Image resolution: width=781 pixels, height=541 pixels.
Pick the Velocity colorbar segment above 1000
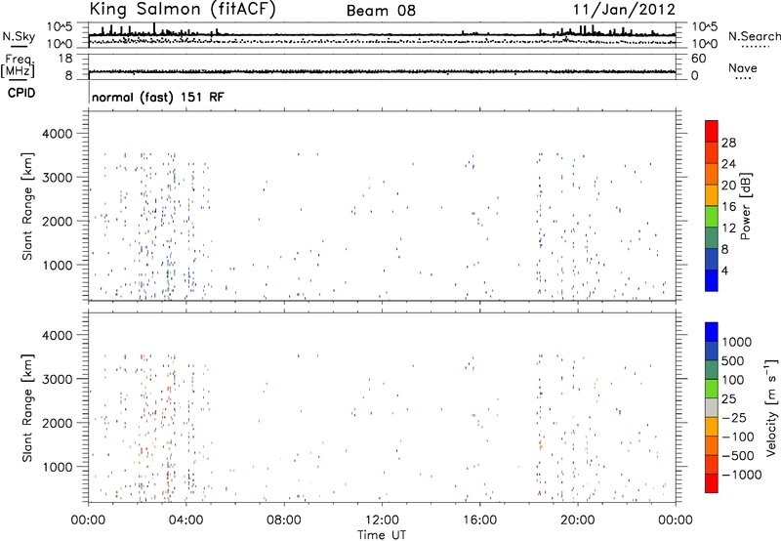[x=712, y=332]
